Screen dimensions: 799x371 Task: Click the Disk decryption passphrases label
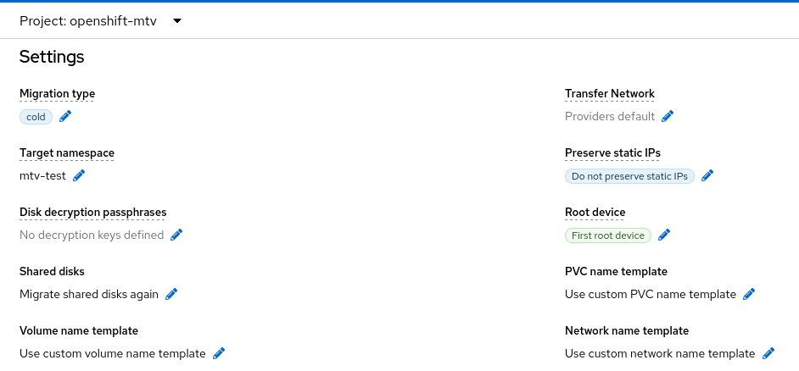click(92, 213)
